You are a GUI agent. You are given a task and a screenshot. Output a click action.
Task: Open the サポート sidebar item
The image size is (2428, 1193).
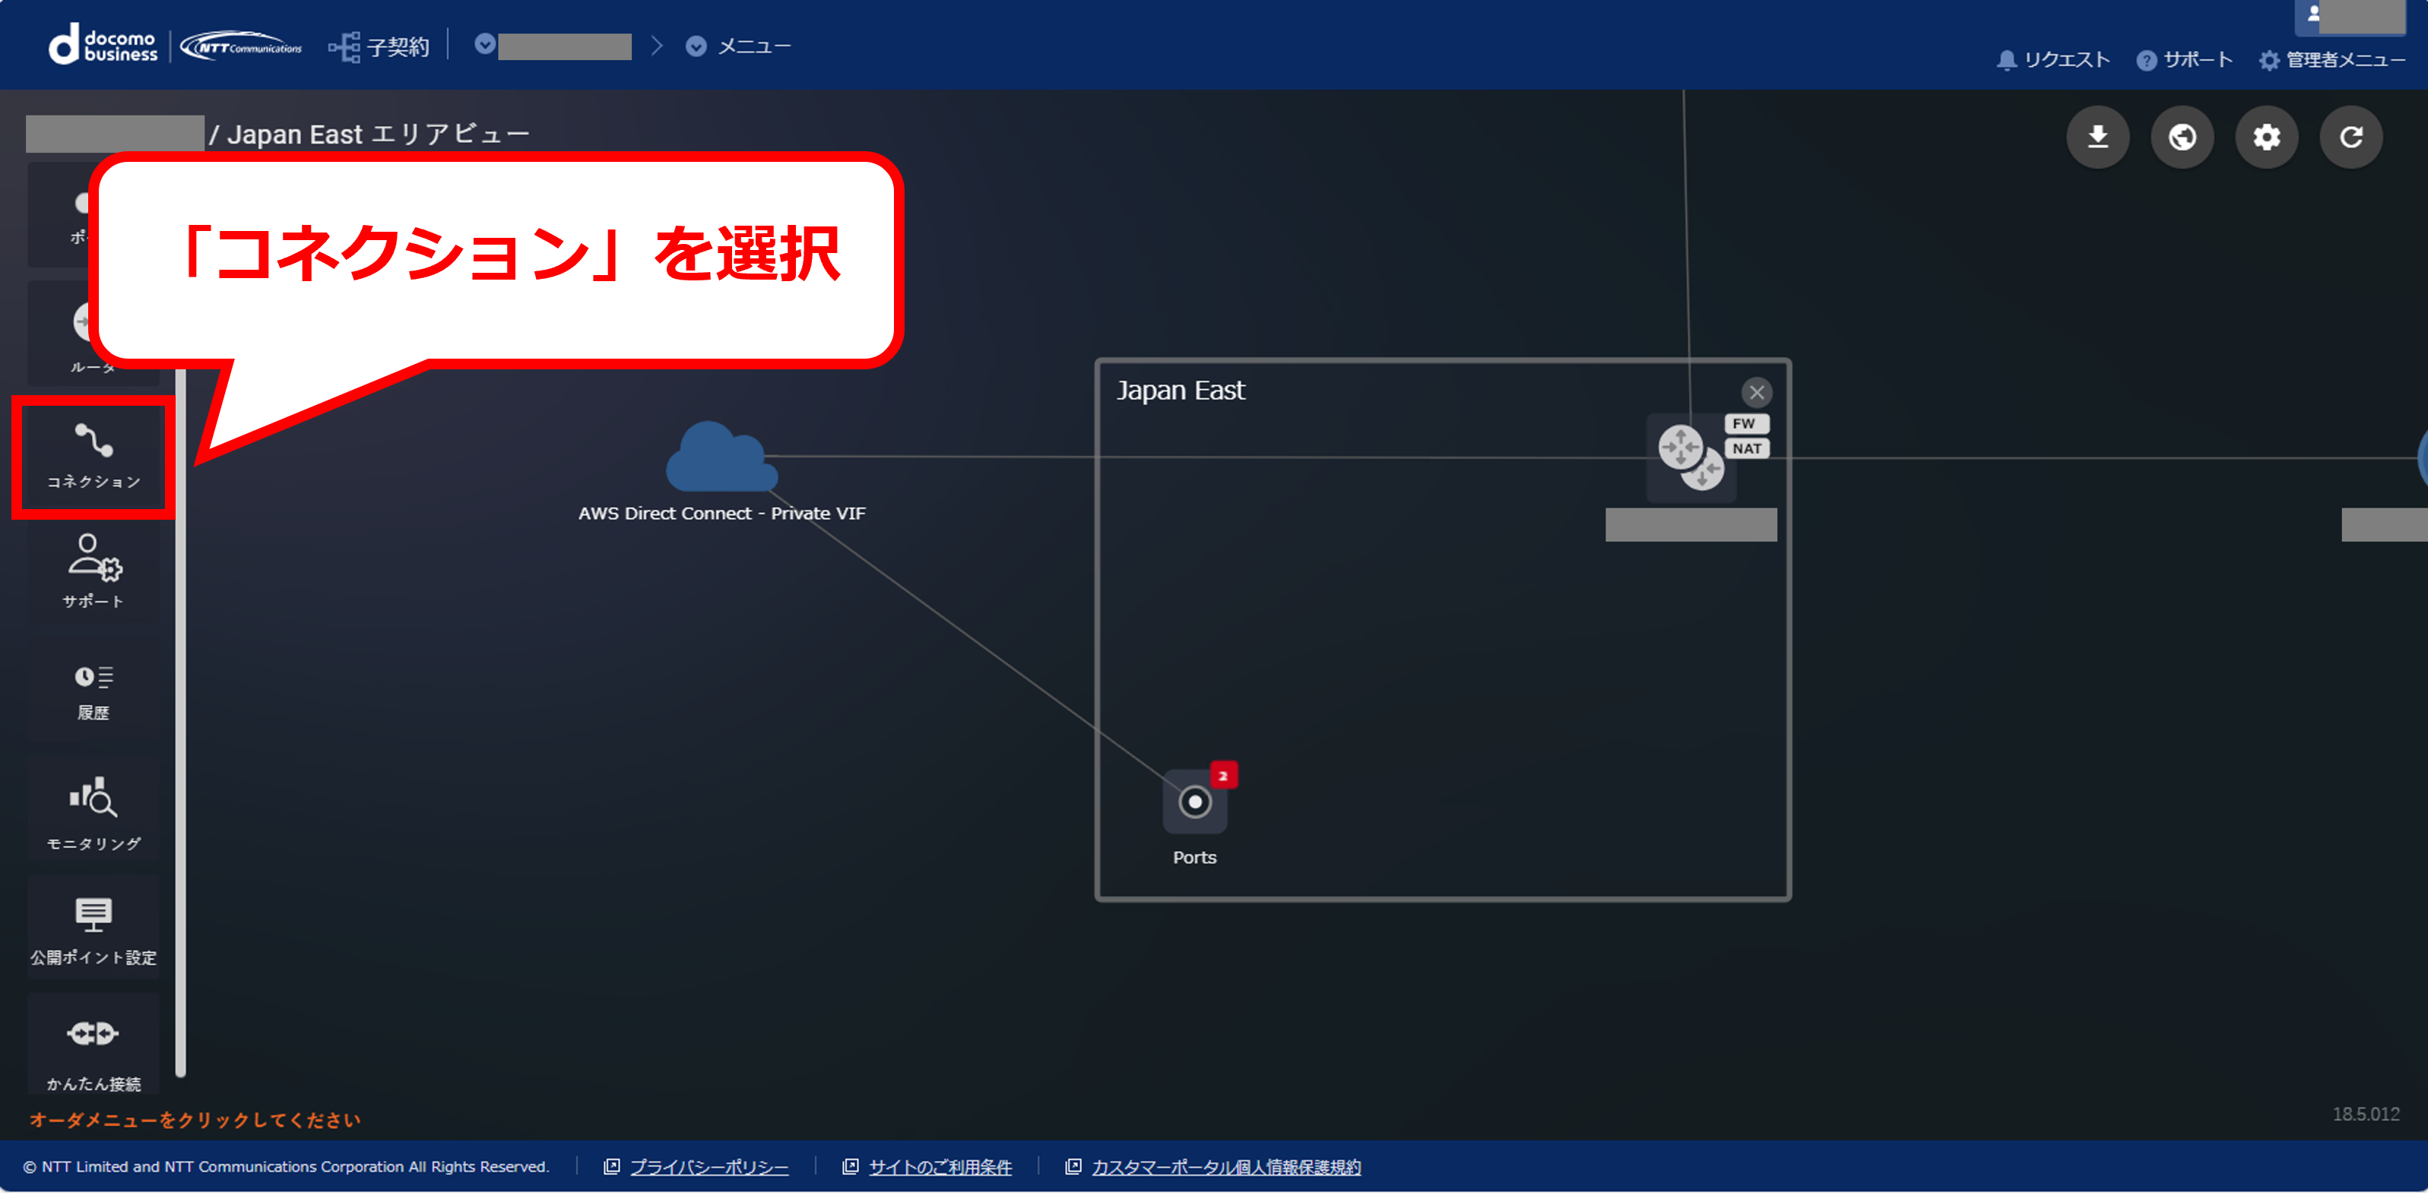pyautogui.click(x=94, y=570)
